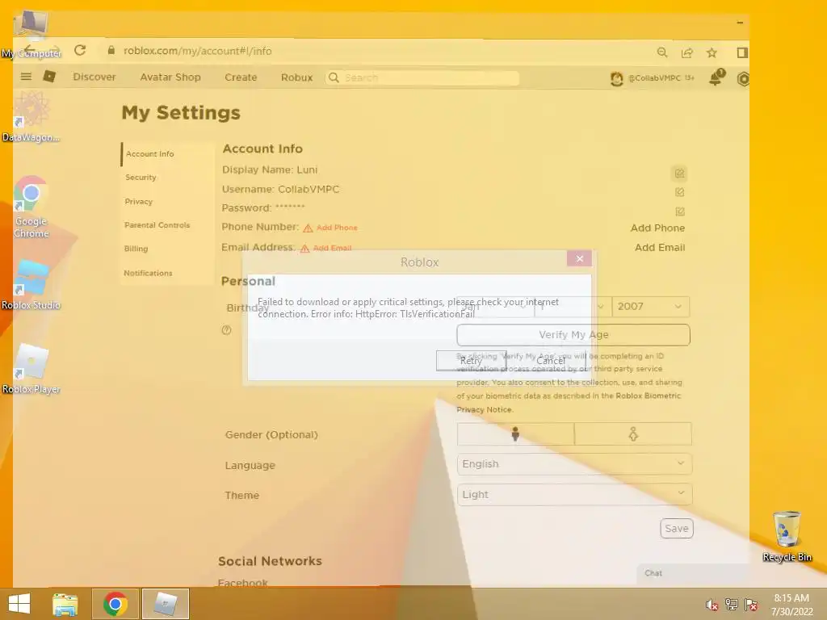
Task: Open Roblox notifications bell
Action: click(716, 77)
